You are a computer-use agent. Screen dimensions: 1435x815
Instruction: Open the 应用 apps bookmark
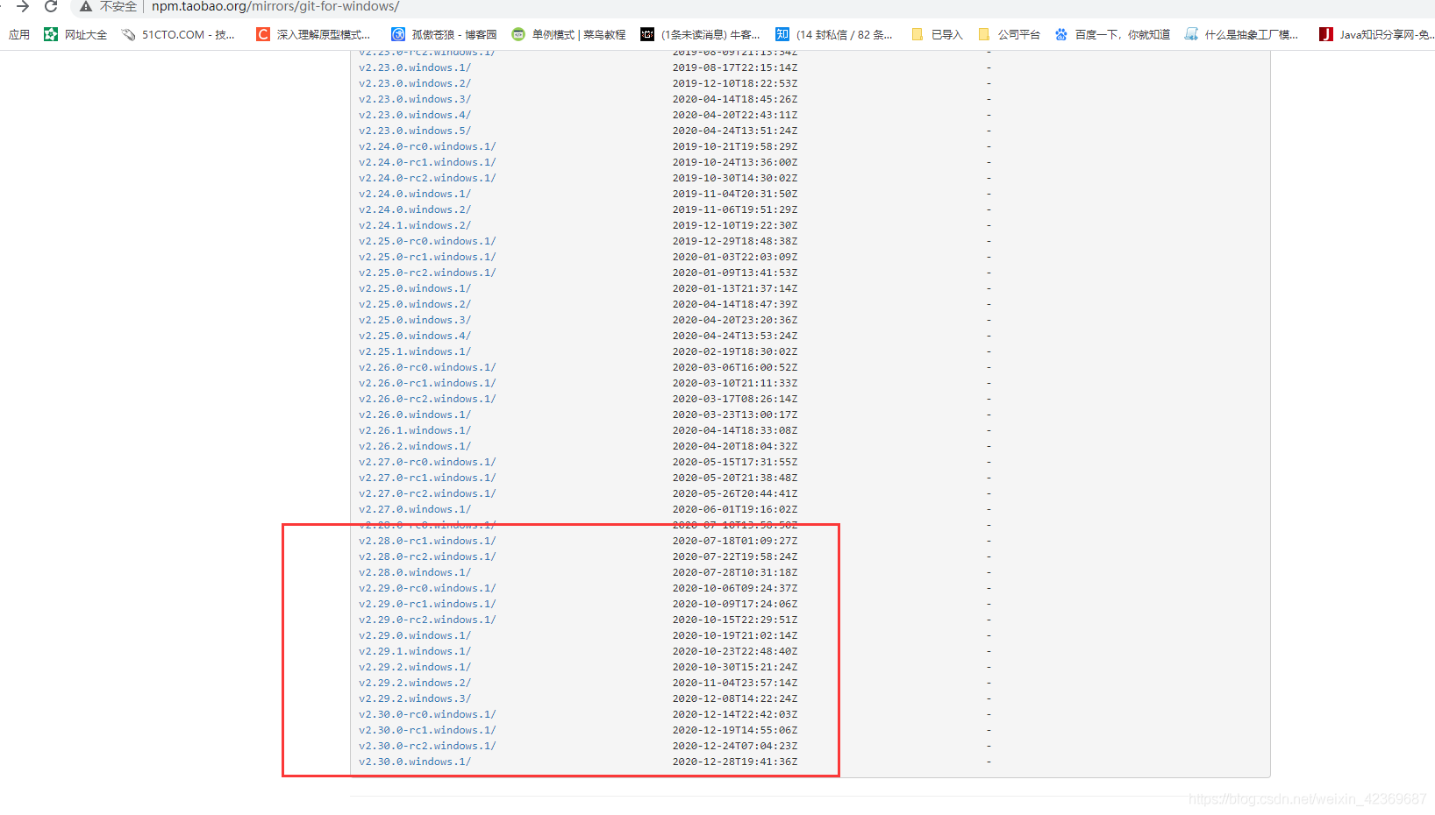(x=19, y=34)
